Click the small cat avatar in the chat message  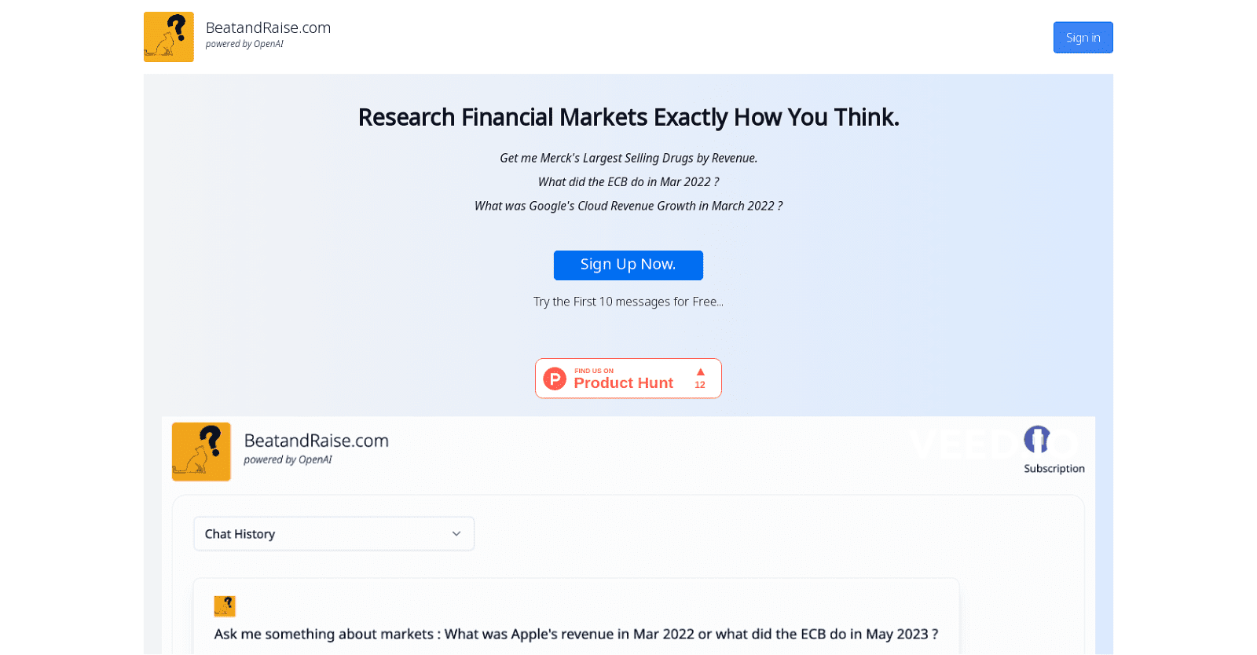225,606
